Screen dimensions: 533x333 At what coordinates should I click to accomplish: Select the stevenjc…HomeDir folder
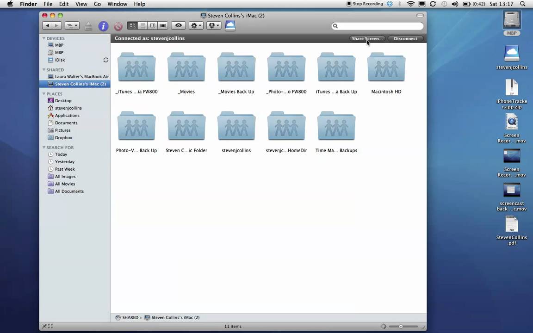[286, 126]
